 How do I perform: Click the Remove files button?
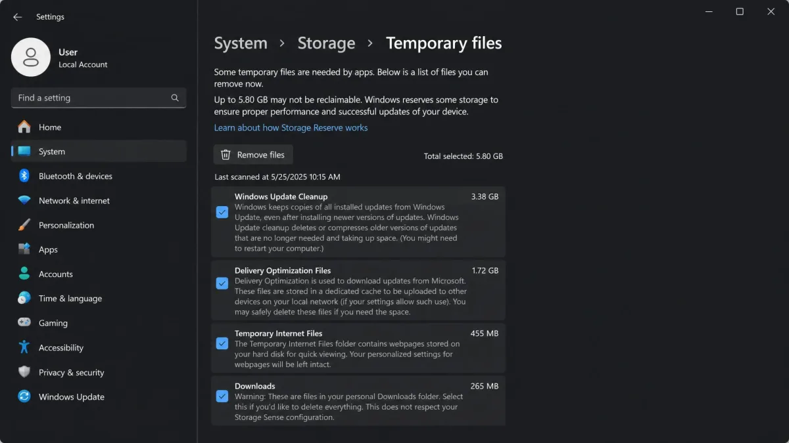[x=253, y=155]
